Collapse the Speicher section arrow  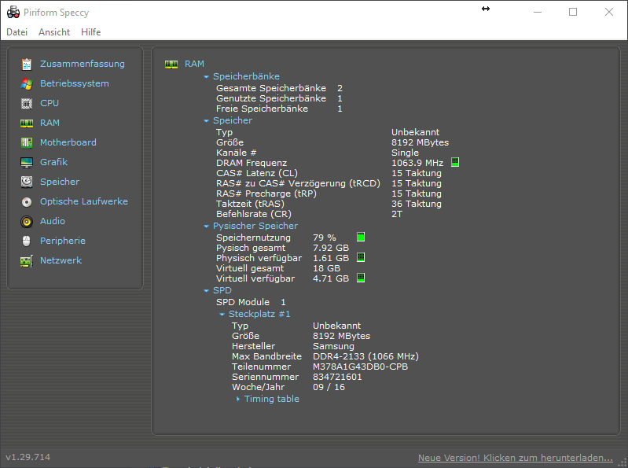(206, 120)
